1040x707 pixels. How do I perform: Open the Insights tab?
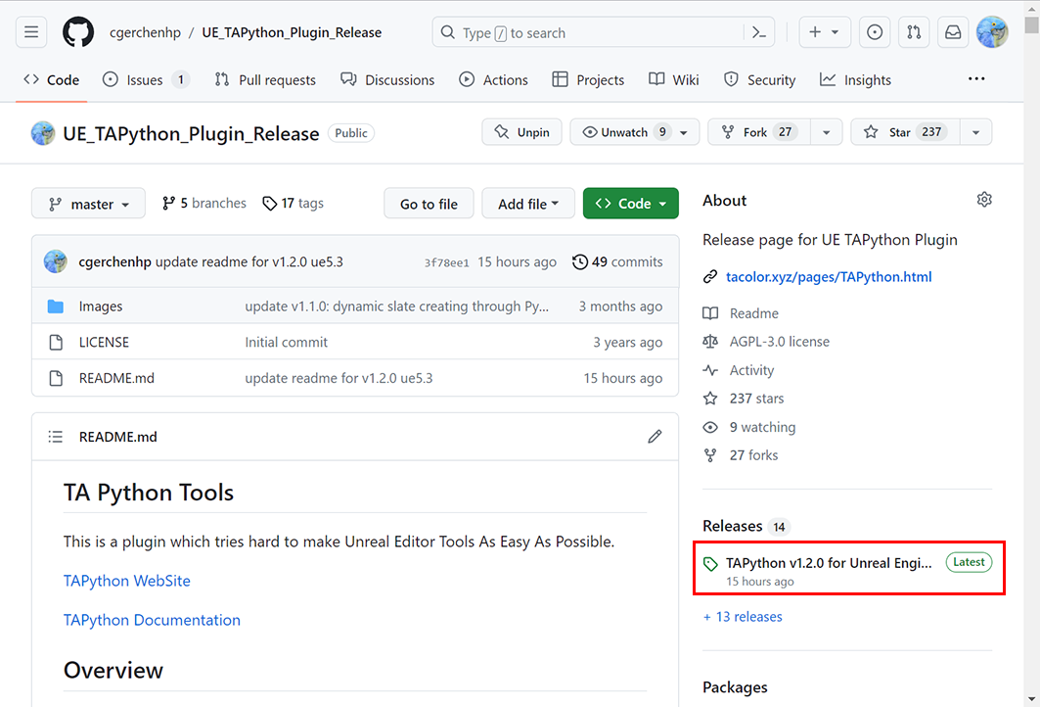pyautogui.click(x=856, y=79)
